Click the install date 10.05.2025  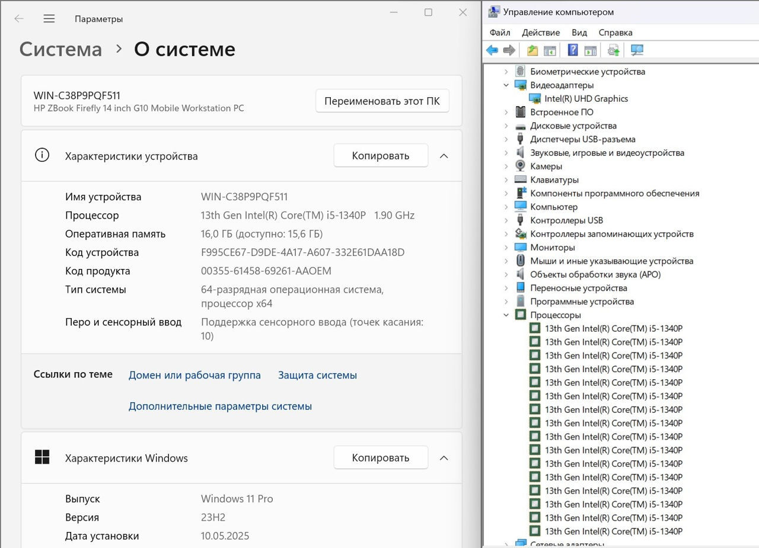[225, 536]
